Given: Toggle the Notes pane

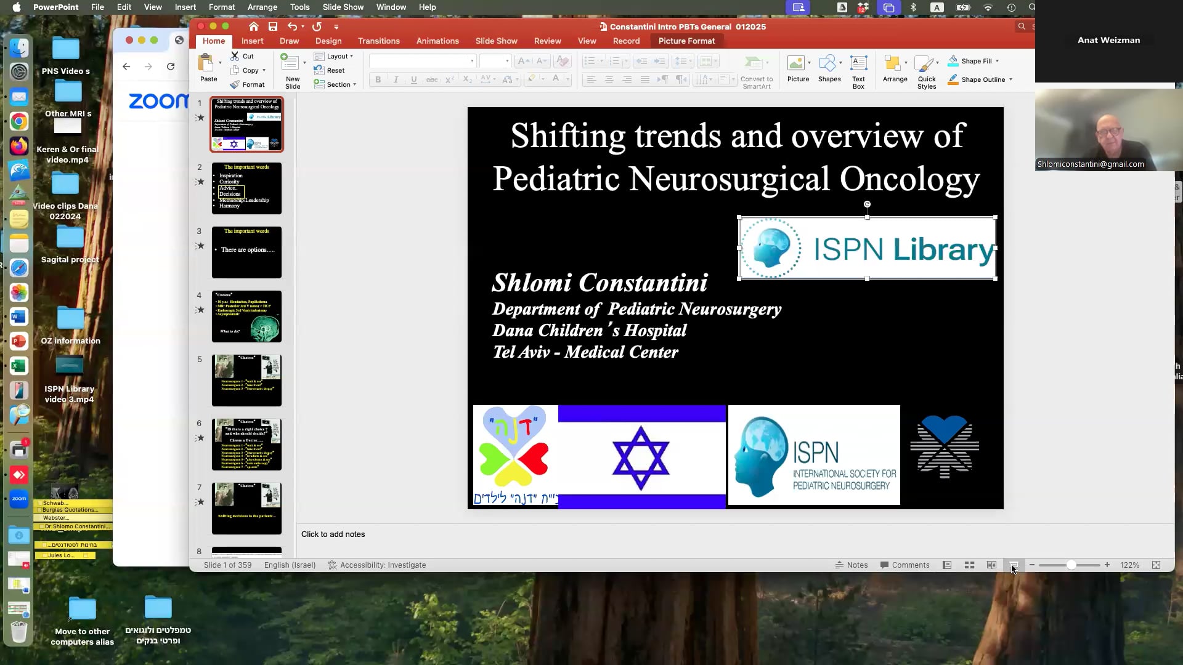Looking at the screenshot, I should click(x=852, y=565).
